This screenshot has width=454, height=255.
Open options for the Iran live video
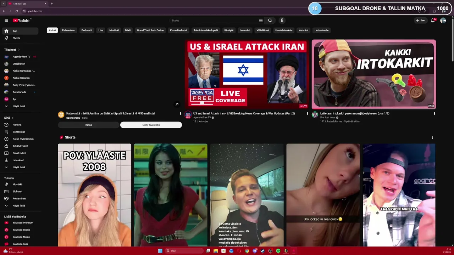pyautogui.click(x=308, y=114)
